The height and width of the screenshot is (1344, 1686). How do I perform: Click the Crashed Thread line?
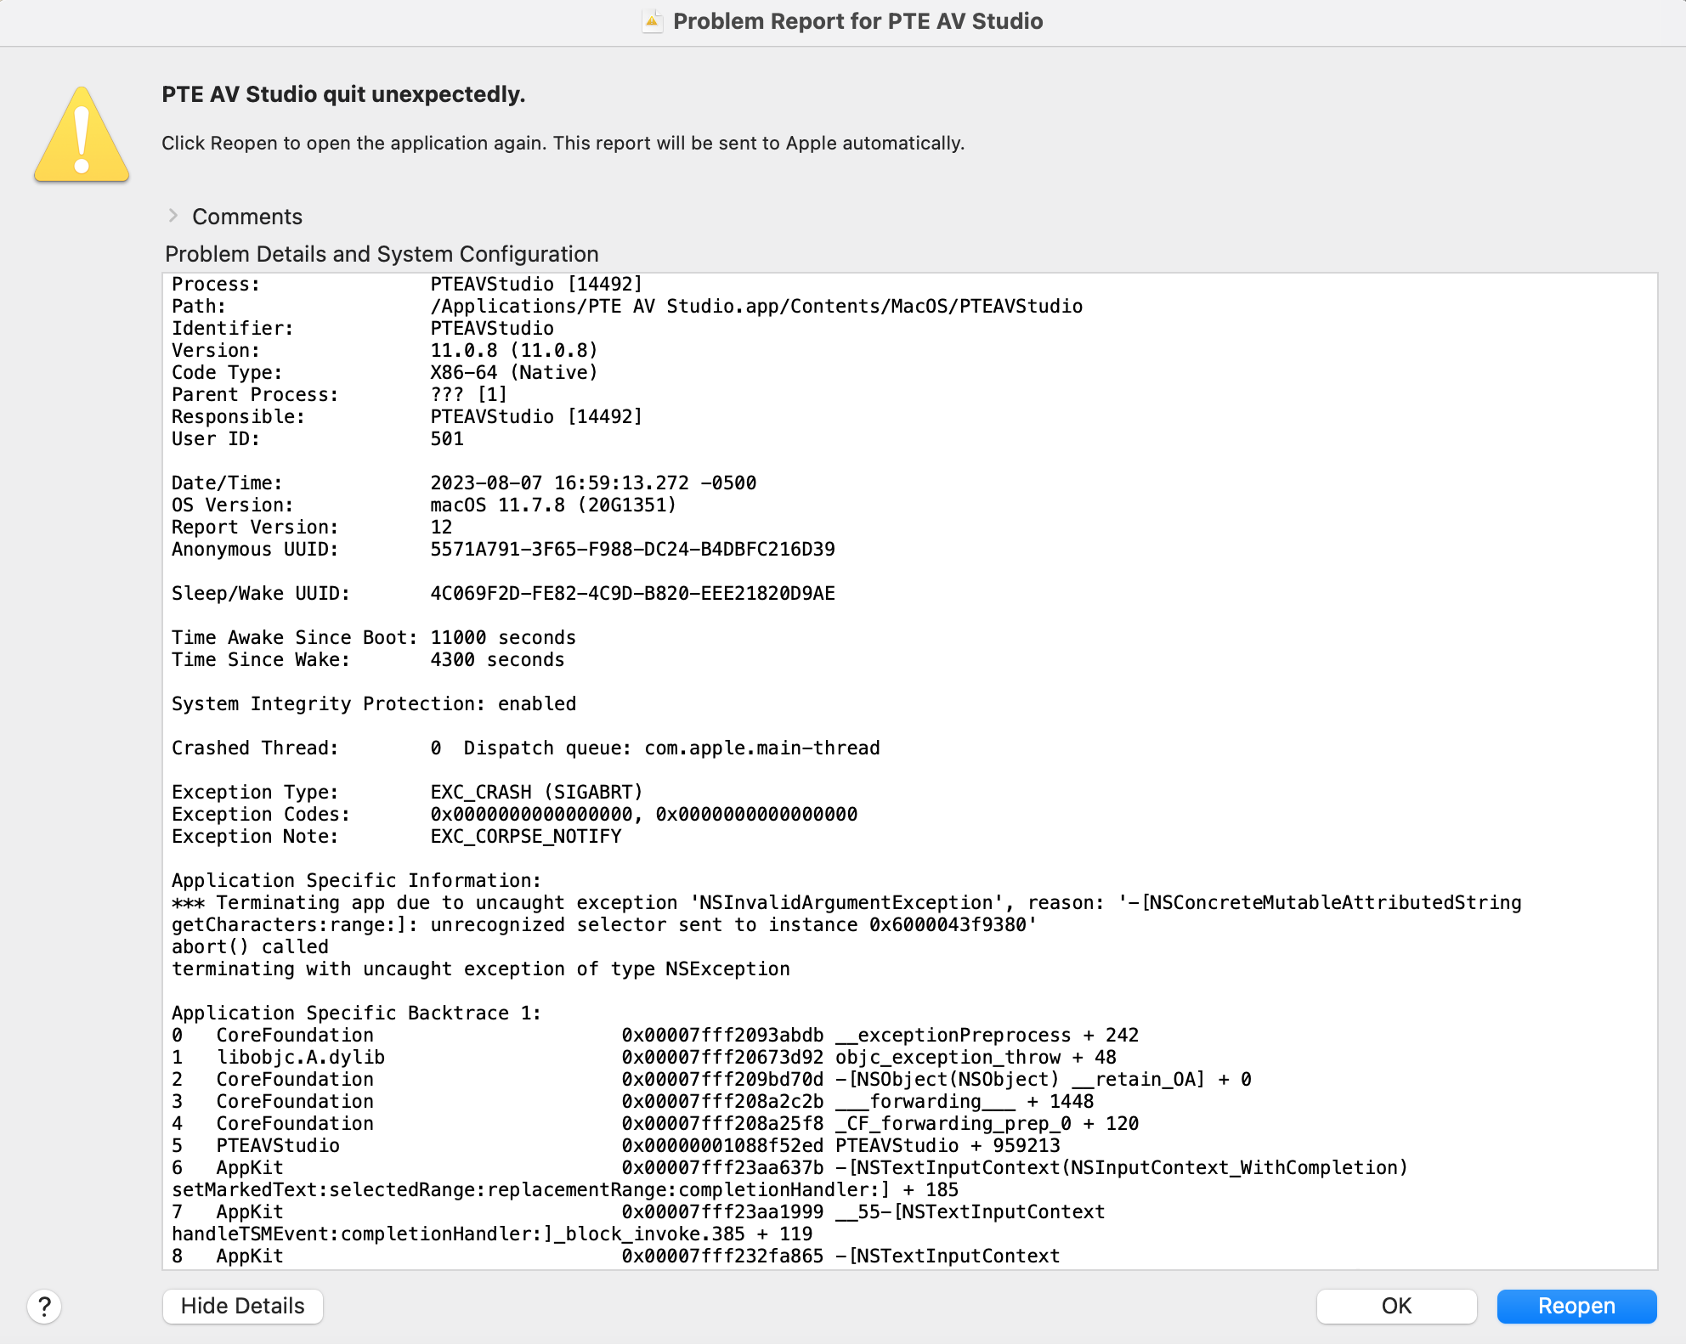tap(525, 748)
